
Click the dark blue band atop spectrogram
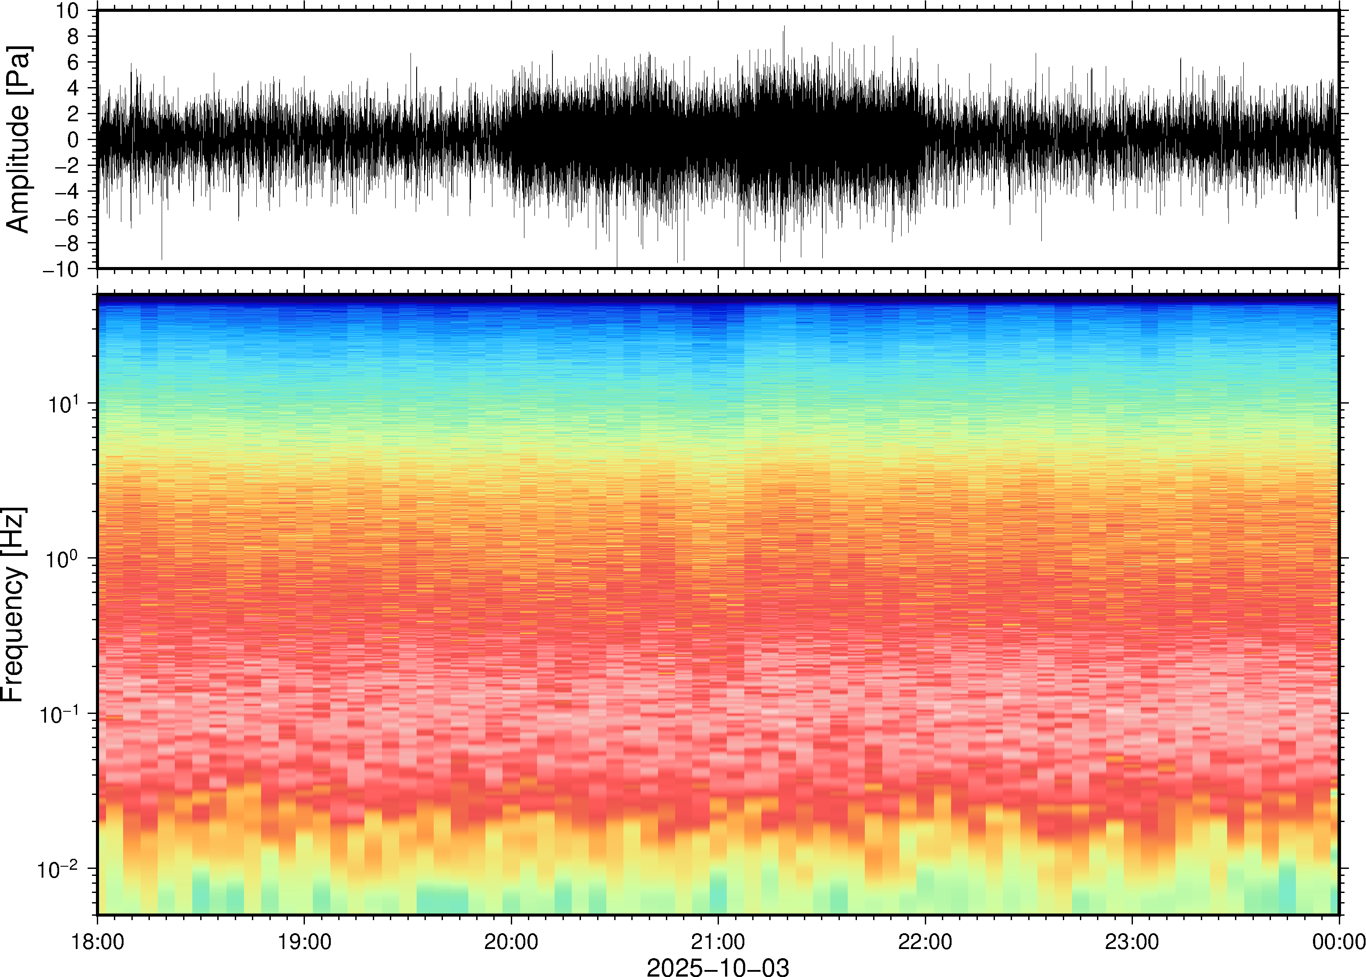(718, 297)
